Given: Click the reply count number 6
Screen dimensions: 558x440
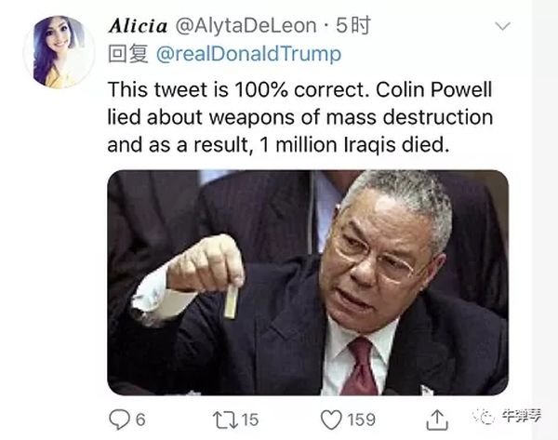Looking at the screenshot, I should pyautogui.click(x=140, y=420).
